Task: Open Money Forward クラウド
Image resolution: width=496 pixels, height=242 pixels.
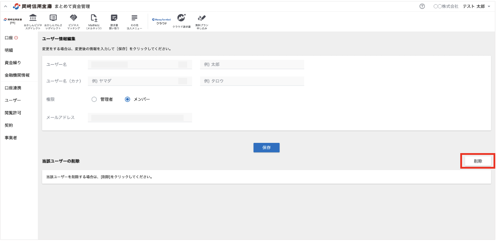Action: click(x=161, y=21)
